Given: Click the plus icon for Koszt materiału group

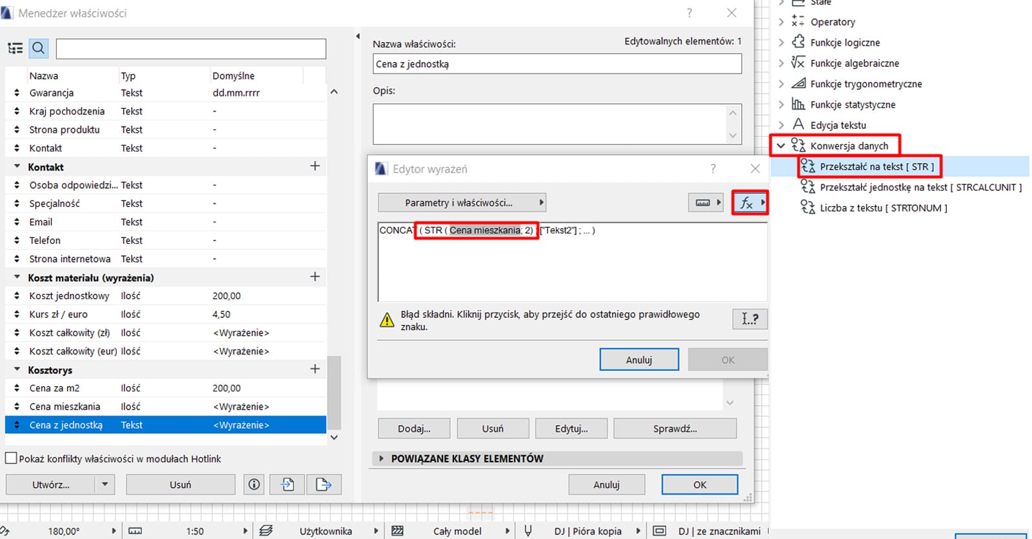Looking at the screenshot, I should pyautogui.click(x=315, y=277).
